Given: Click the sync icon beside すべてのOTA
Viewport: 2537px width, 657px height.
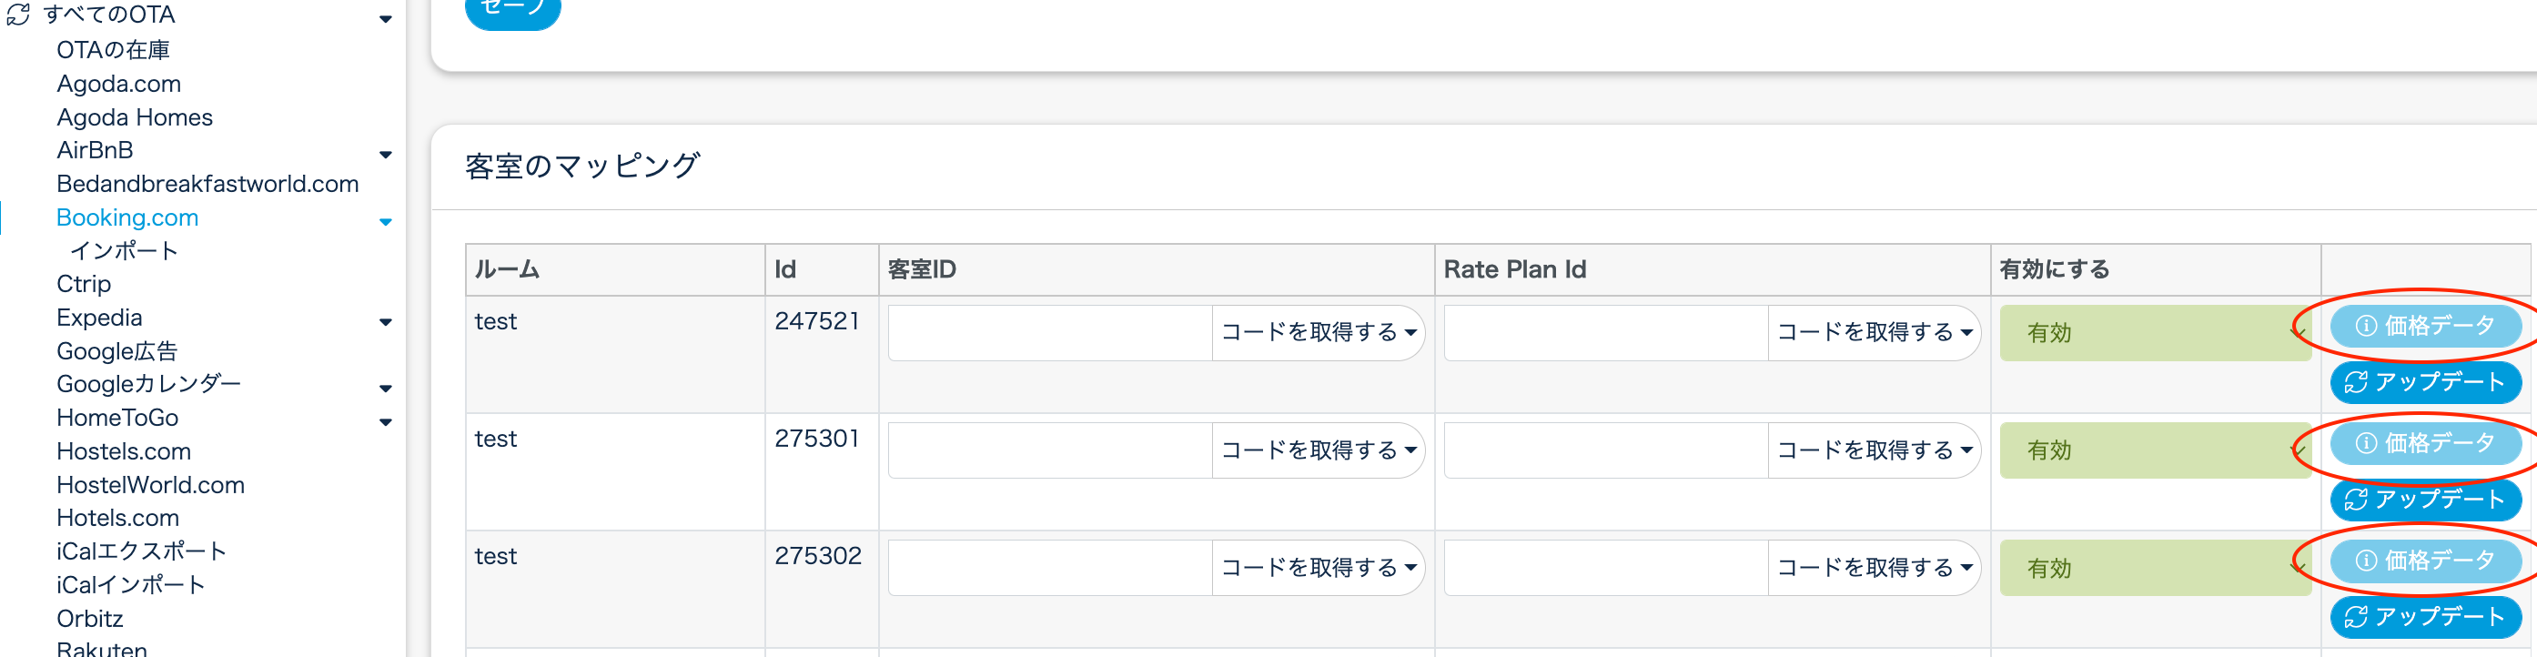Looking at the screenshot, I should pyautogui.click(x=19, y=15).
